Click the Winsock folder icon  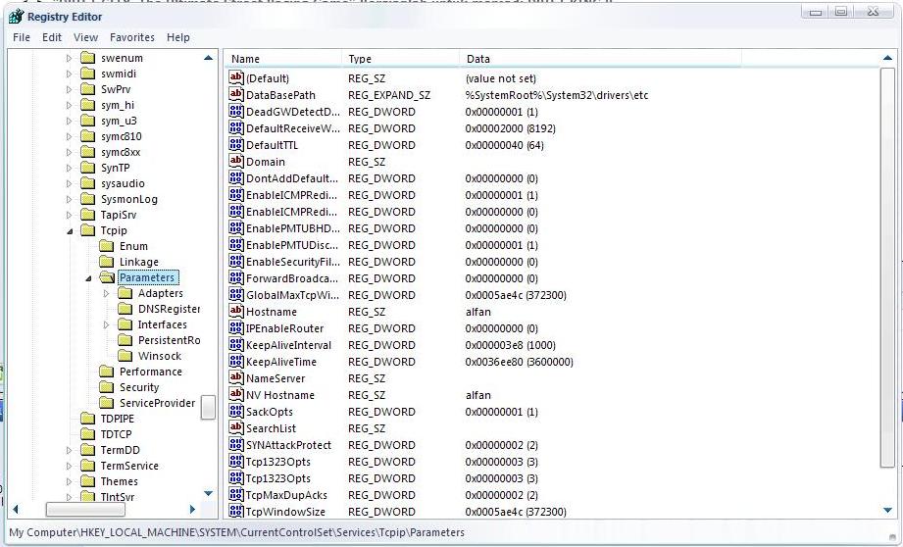click(x=125, y=356)
